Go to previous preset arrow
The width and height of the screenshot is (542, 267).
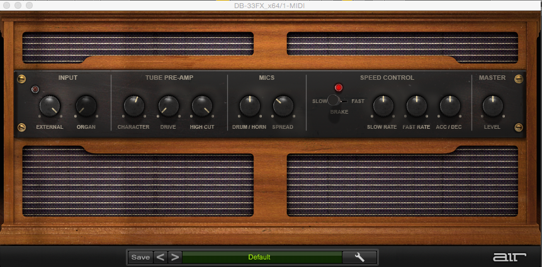[160, 258]
